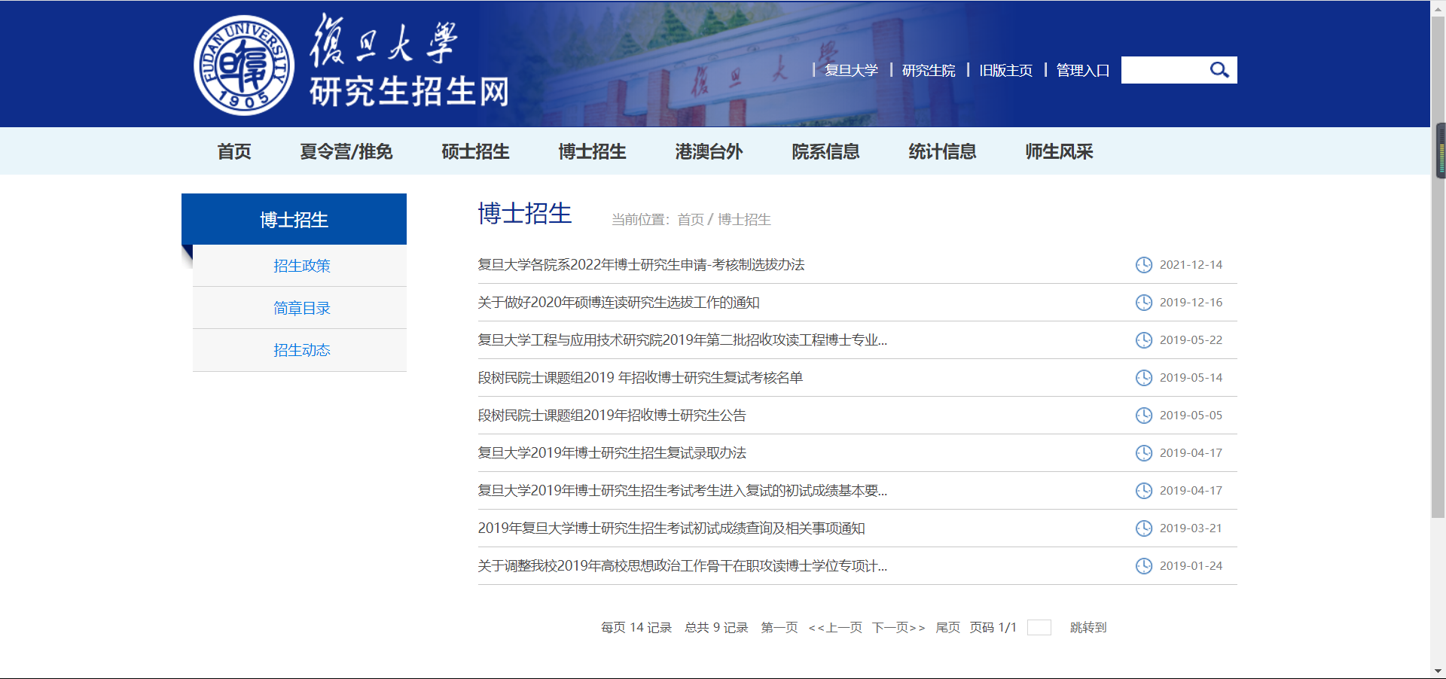Open 招生政策 in the sidebar
Viewport: 1446px width, 679px height.
[301, 265]
